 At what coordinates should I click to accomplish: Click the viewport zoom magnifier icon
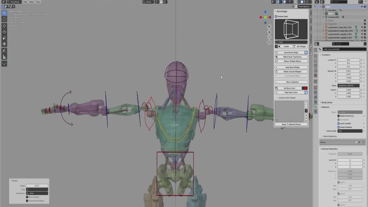pos(269,27)
